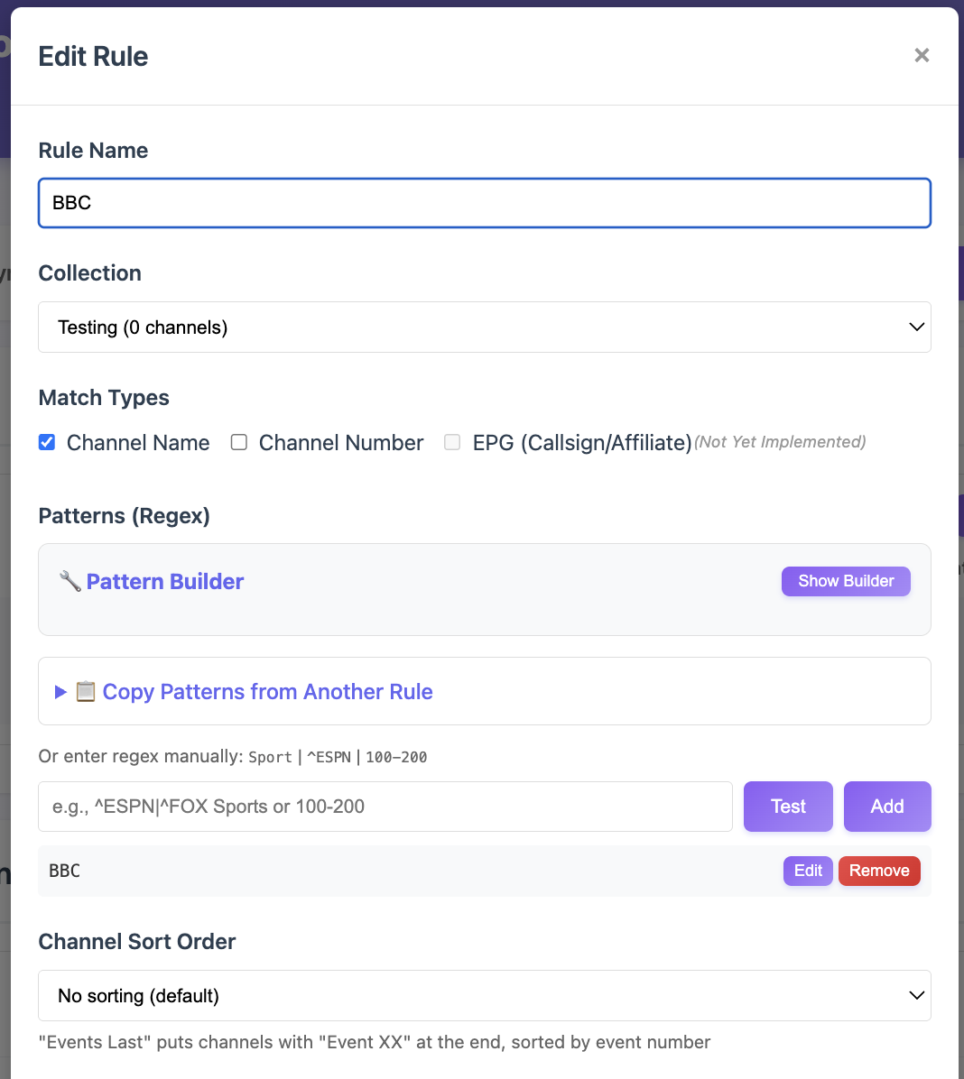Screen dimensions: 964x1079
Task: Edit the BBC pattern entry
Action: [808, 871]
